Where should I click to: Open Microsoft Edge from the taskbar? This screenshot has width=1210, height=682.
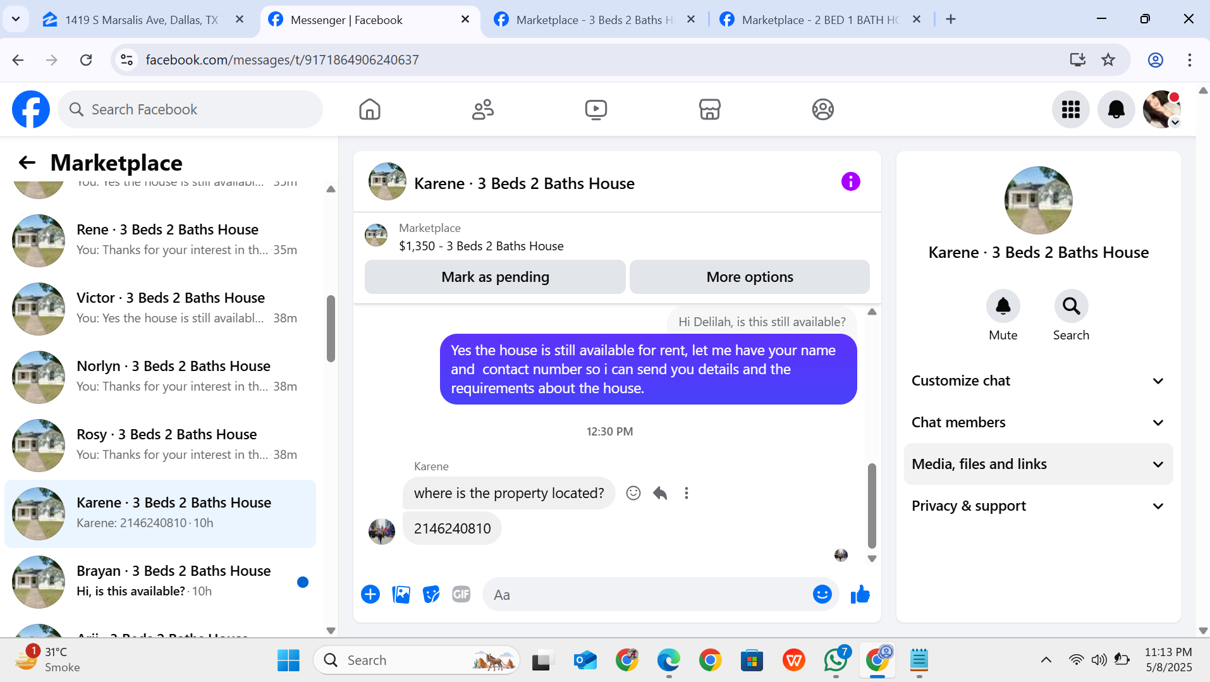668,661
